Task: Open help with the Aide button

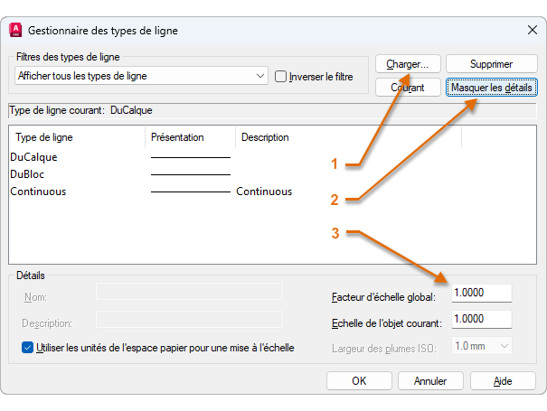Action: pos(503,381)
